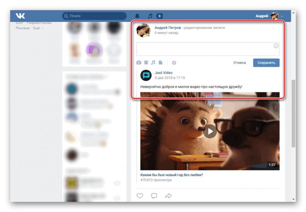The image size is (306, 212).
Task: Open Андрей Петров post avatar
Action: 143,31
